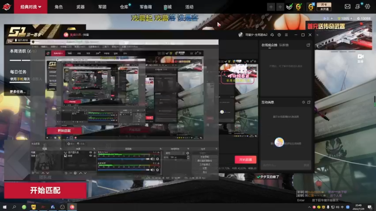376x211 pixels.
Task: Toggle visibility eye of second OBS source
Action: [x=91, y=156]
